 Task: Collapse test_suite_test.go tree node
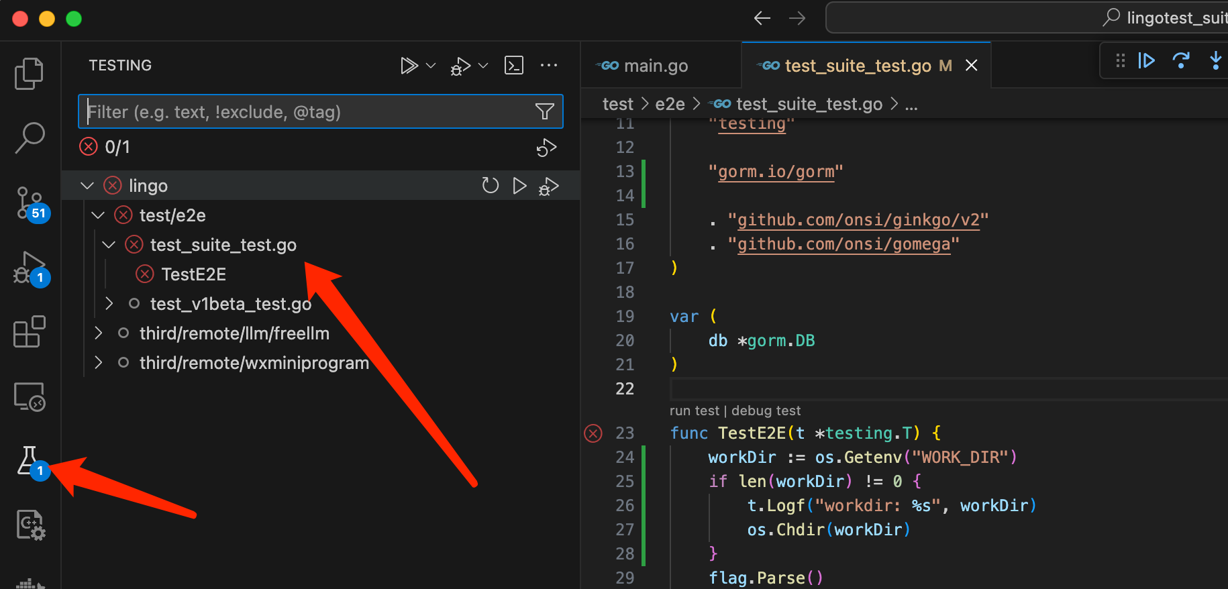109,244
